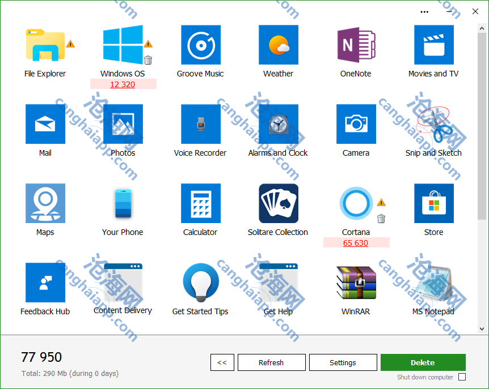Select the WinRAR icon
The image size is (489, 389).
(x=356, y=283)
